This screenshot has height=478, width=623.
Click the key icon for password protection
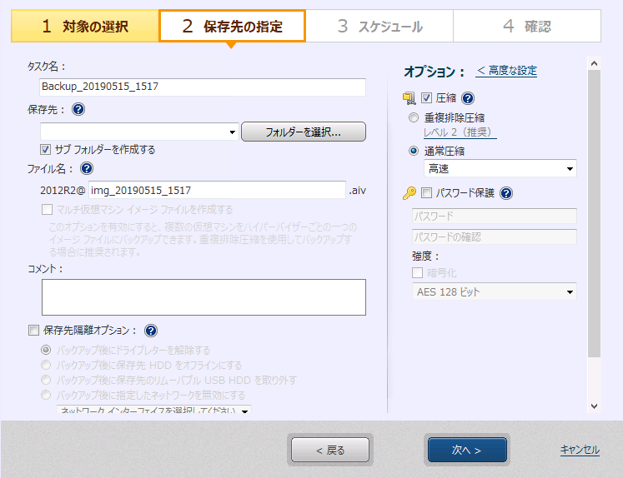click(409, 193)
